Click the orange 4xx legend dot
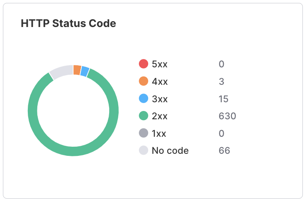Image resolution: width=307 pixels, height=202 pixels. point(143,81)
